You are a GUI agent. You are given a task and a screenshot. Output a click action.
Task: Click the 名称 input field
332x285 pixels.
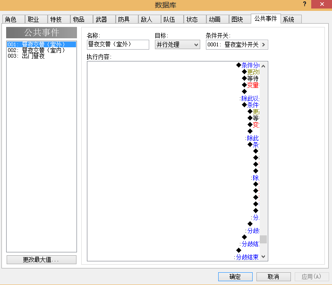click(x=118, y=44)
